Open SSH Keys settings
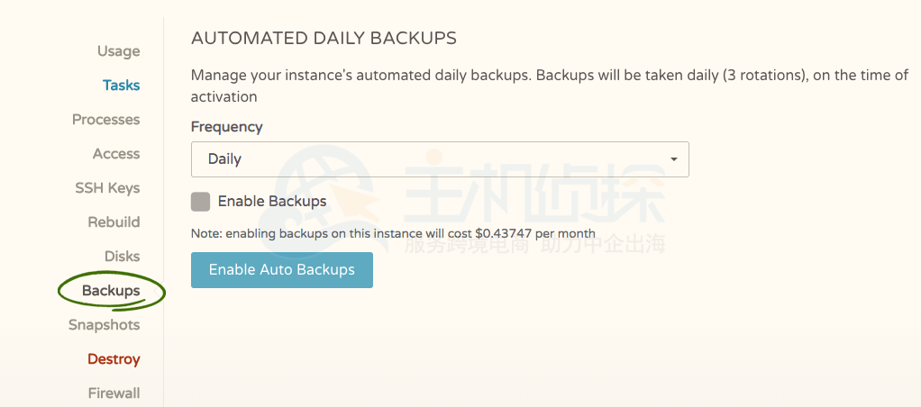921x407 pixels. 107,188
